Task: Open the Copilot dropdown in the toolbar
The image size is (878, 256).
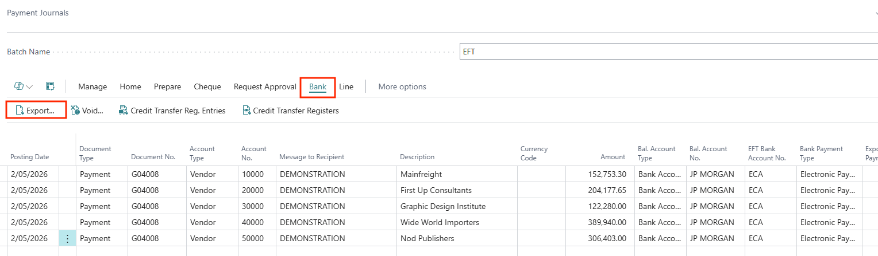Action: pyautogui.click(x=24, y=86)
